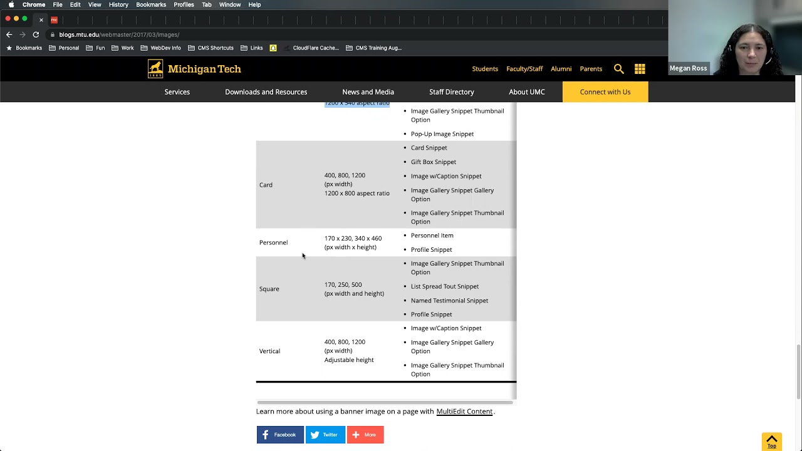Click the Facebook share button

280,435
